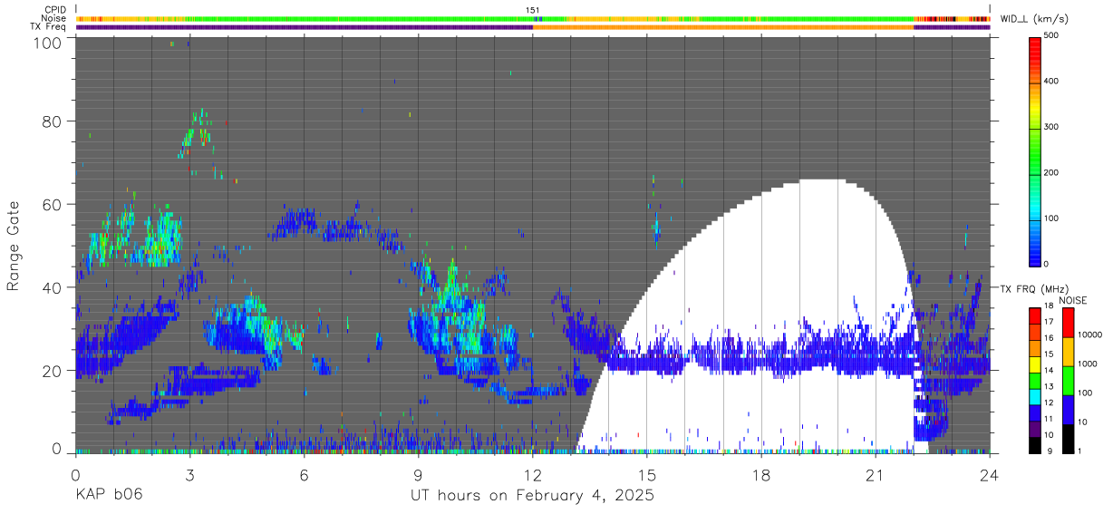
Task: Click the 60 tick on Range Gate axis
Action: [51, 205]
